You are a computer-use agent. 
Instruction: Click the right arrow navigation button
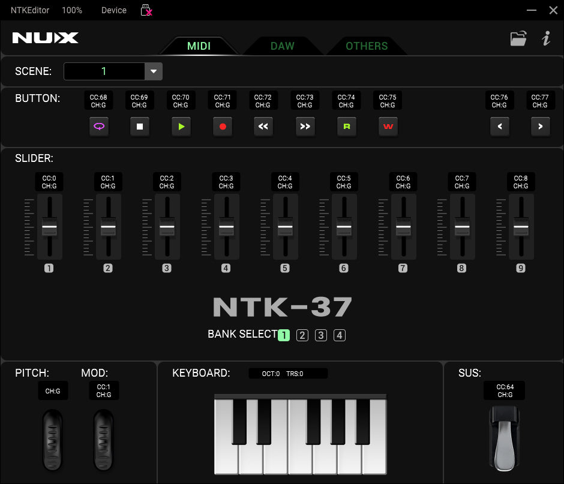[540, 126]
